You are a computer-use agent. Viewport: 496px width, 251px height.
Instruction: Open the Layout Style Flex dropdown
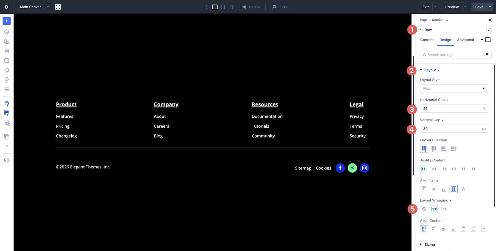pos(454,88)
